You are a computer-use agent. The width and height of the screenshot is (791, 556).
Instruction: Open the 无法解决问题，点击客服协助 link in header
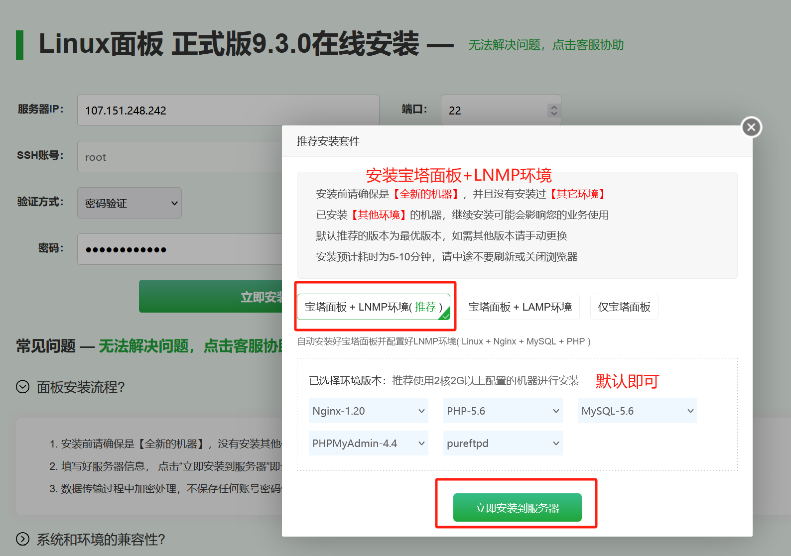[546, 45]
